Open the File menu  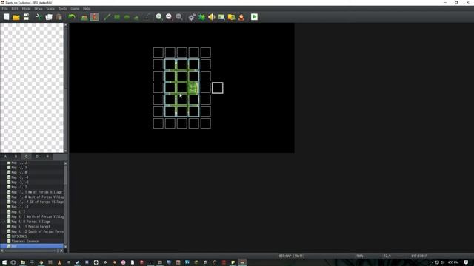click(x=5, y=9)
